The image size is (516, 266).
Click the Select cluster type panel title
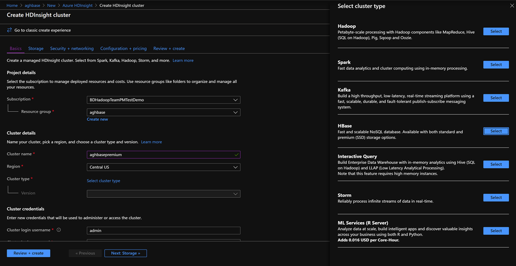362,6
